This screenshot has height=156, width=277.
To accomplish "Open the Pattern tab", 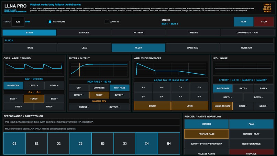I will tap(138, 33).
